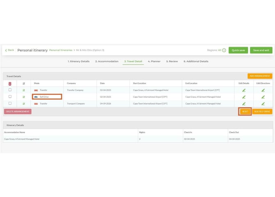Click the red trash icon in table header
The image size is (275, 197).
(x=10, y=83)
